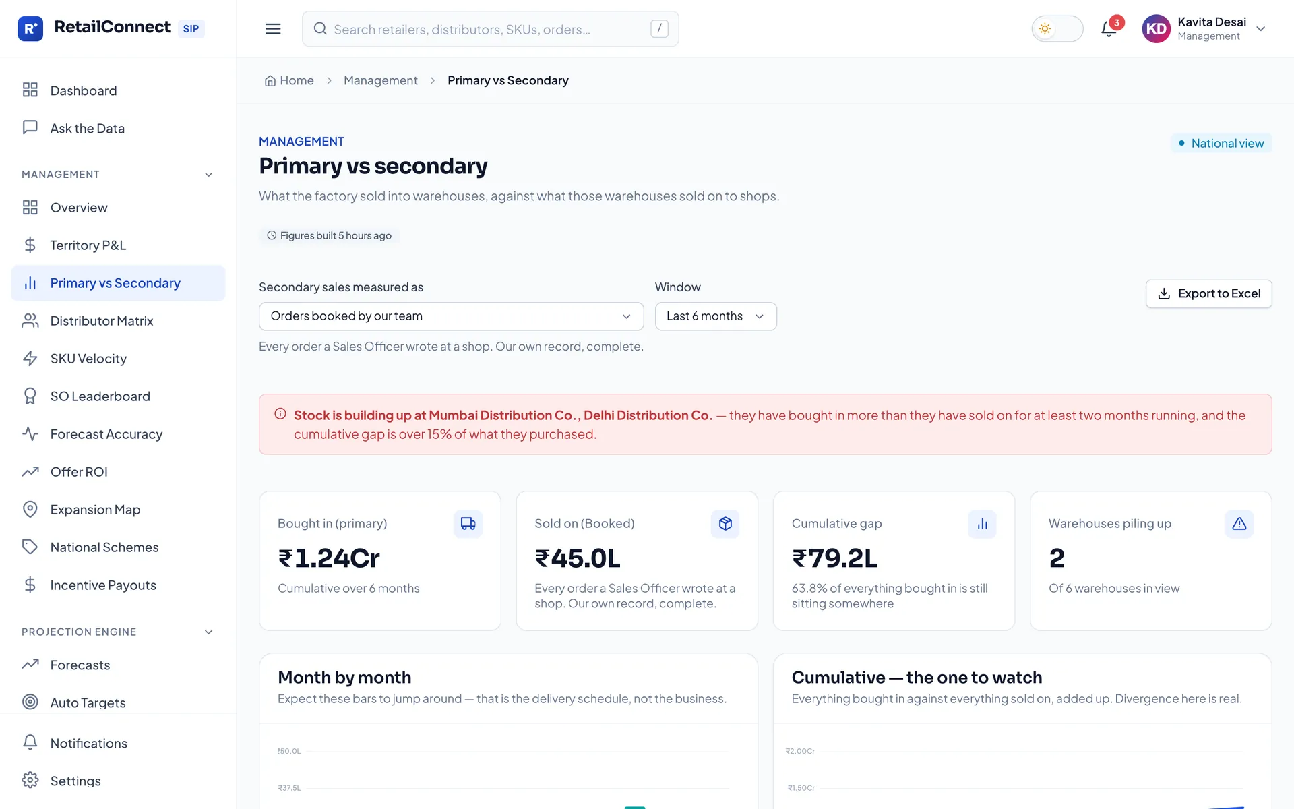Open the notifications bell icon
This screenshot has width=1294, height=809.
point(1109,28)
